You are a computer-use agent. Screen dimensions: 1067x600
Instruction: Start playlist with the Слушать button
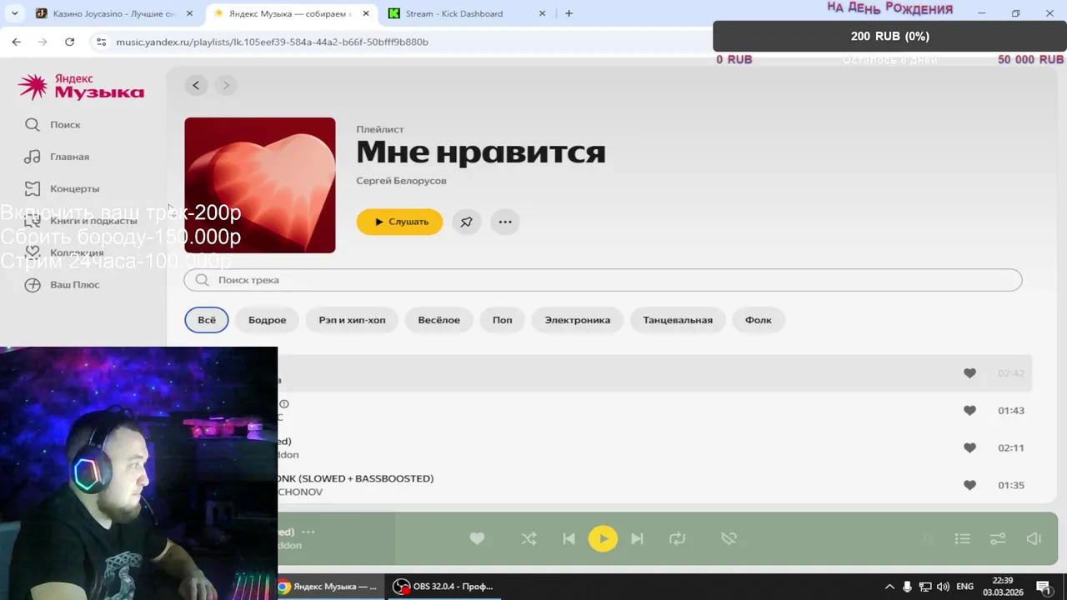[399, 222]
